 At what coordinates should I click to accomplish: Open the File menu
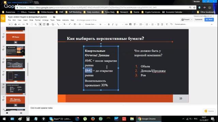[9, 20]
